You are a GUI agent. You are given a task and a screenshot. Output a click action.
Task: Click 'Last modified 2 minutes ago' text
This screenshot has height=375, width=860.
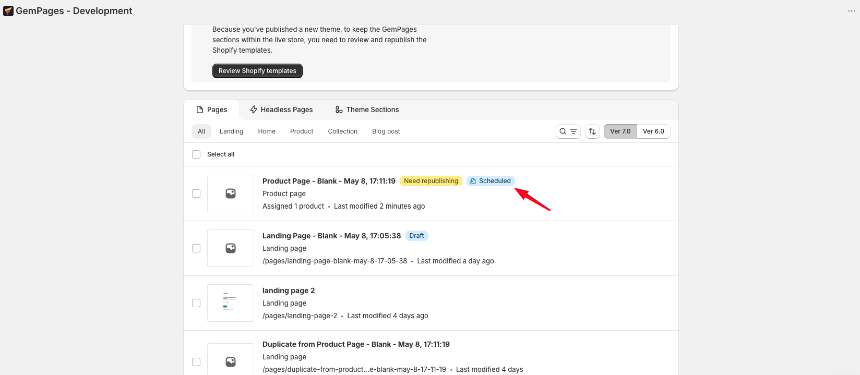click(379, 206)
